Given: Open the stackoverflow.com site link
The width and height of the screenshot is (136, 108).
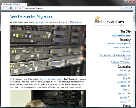Looking at the screenshot, I should click(x=121, y=35).
